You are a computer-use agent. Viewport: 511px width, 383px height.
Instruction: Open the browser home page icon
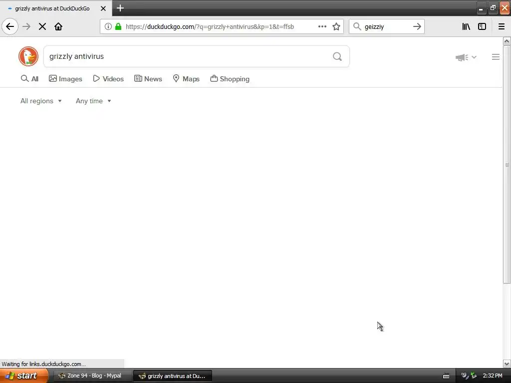click(x=58, y=26)
